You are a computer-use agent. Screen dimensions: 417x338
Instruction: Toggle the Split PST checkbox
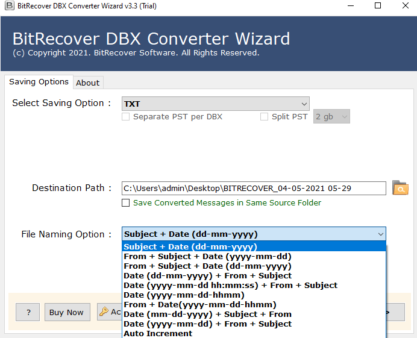(x=264, y=117)
